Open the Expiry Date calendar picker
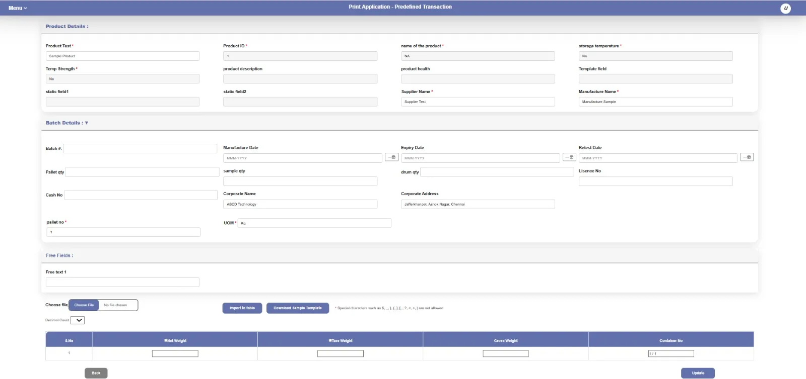Image resolution: width=806 pixels, height=379 pixels. [569, 157]
